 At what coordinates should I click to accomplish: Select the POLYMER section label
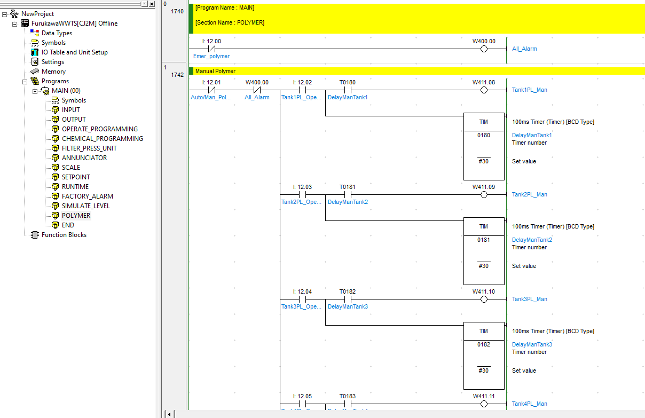tap(76, 216)
